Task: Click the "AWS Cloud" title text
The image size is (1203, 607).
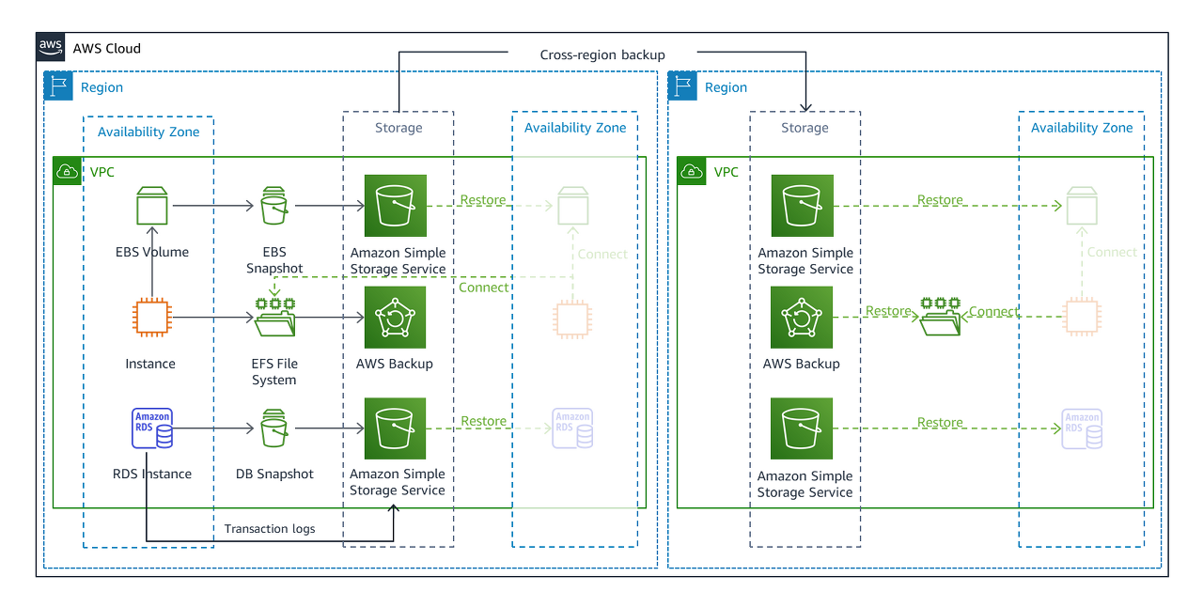Action: [107, 48]
